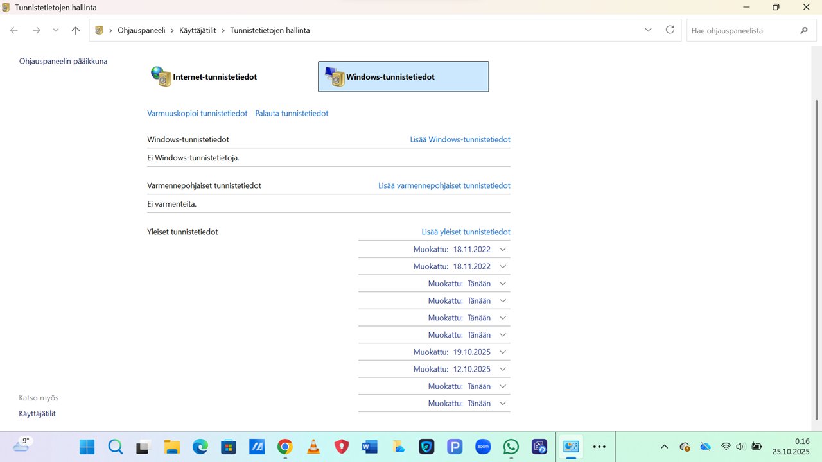Switch to WhatsApp in the taskbar
The width and height of the screenshot is (822, 462).
coord(511,447)
